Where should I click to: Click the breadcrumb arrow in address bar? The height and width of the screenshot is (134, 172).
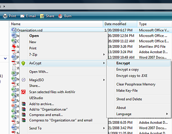(x=4, y=7)
